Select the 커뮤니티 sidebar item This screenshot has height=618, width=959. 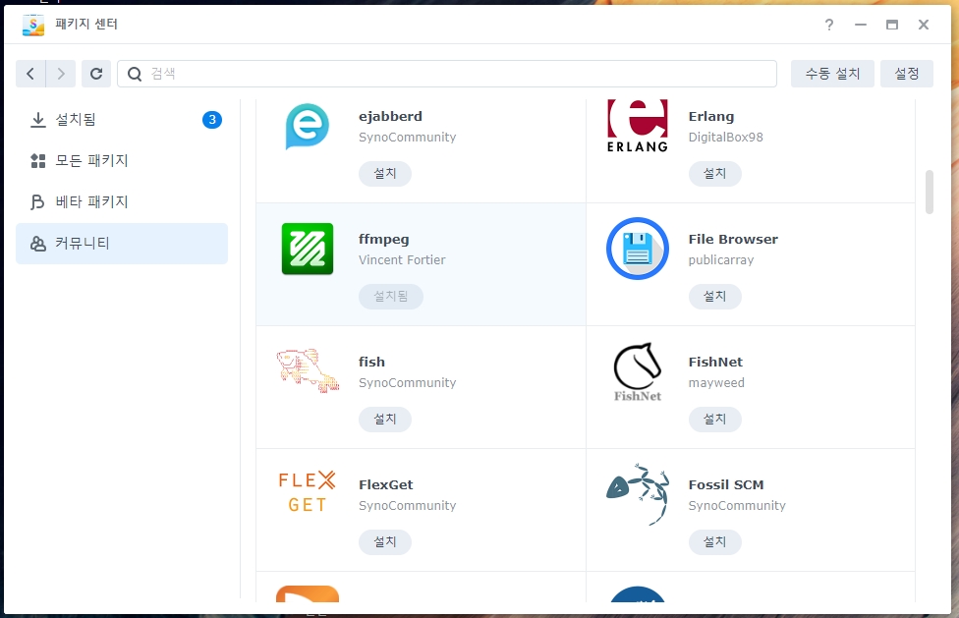[122, 244]
